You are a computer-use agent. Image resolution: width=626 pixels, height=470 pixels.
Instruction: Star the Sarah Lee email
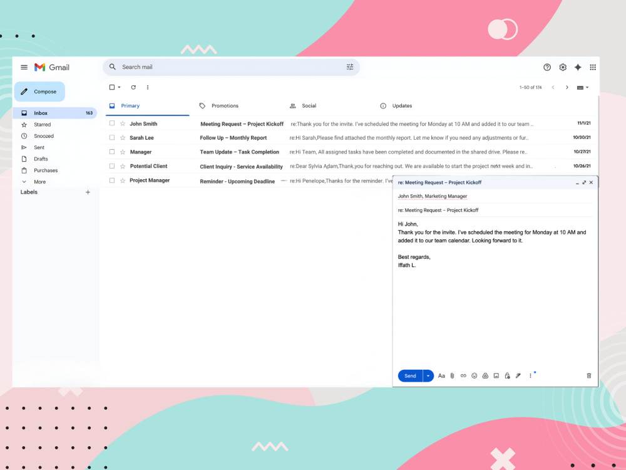[123, 137]
